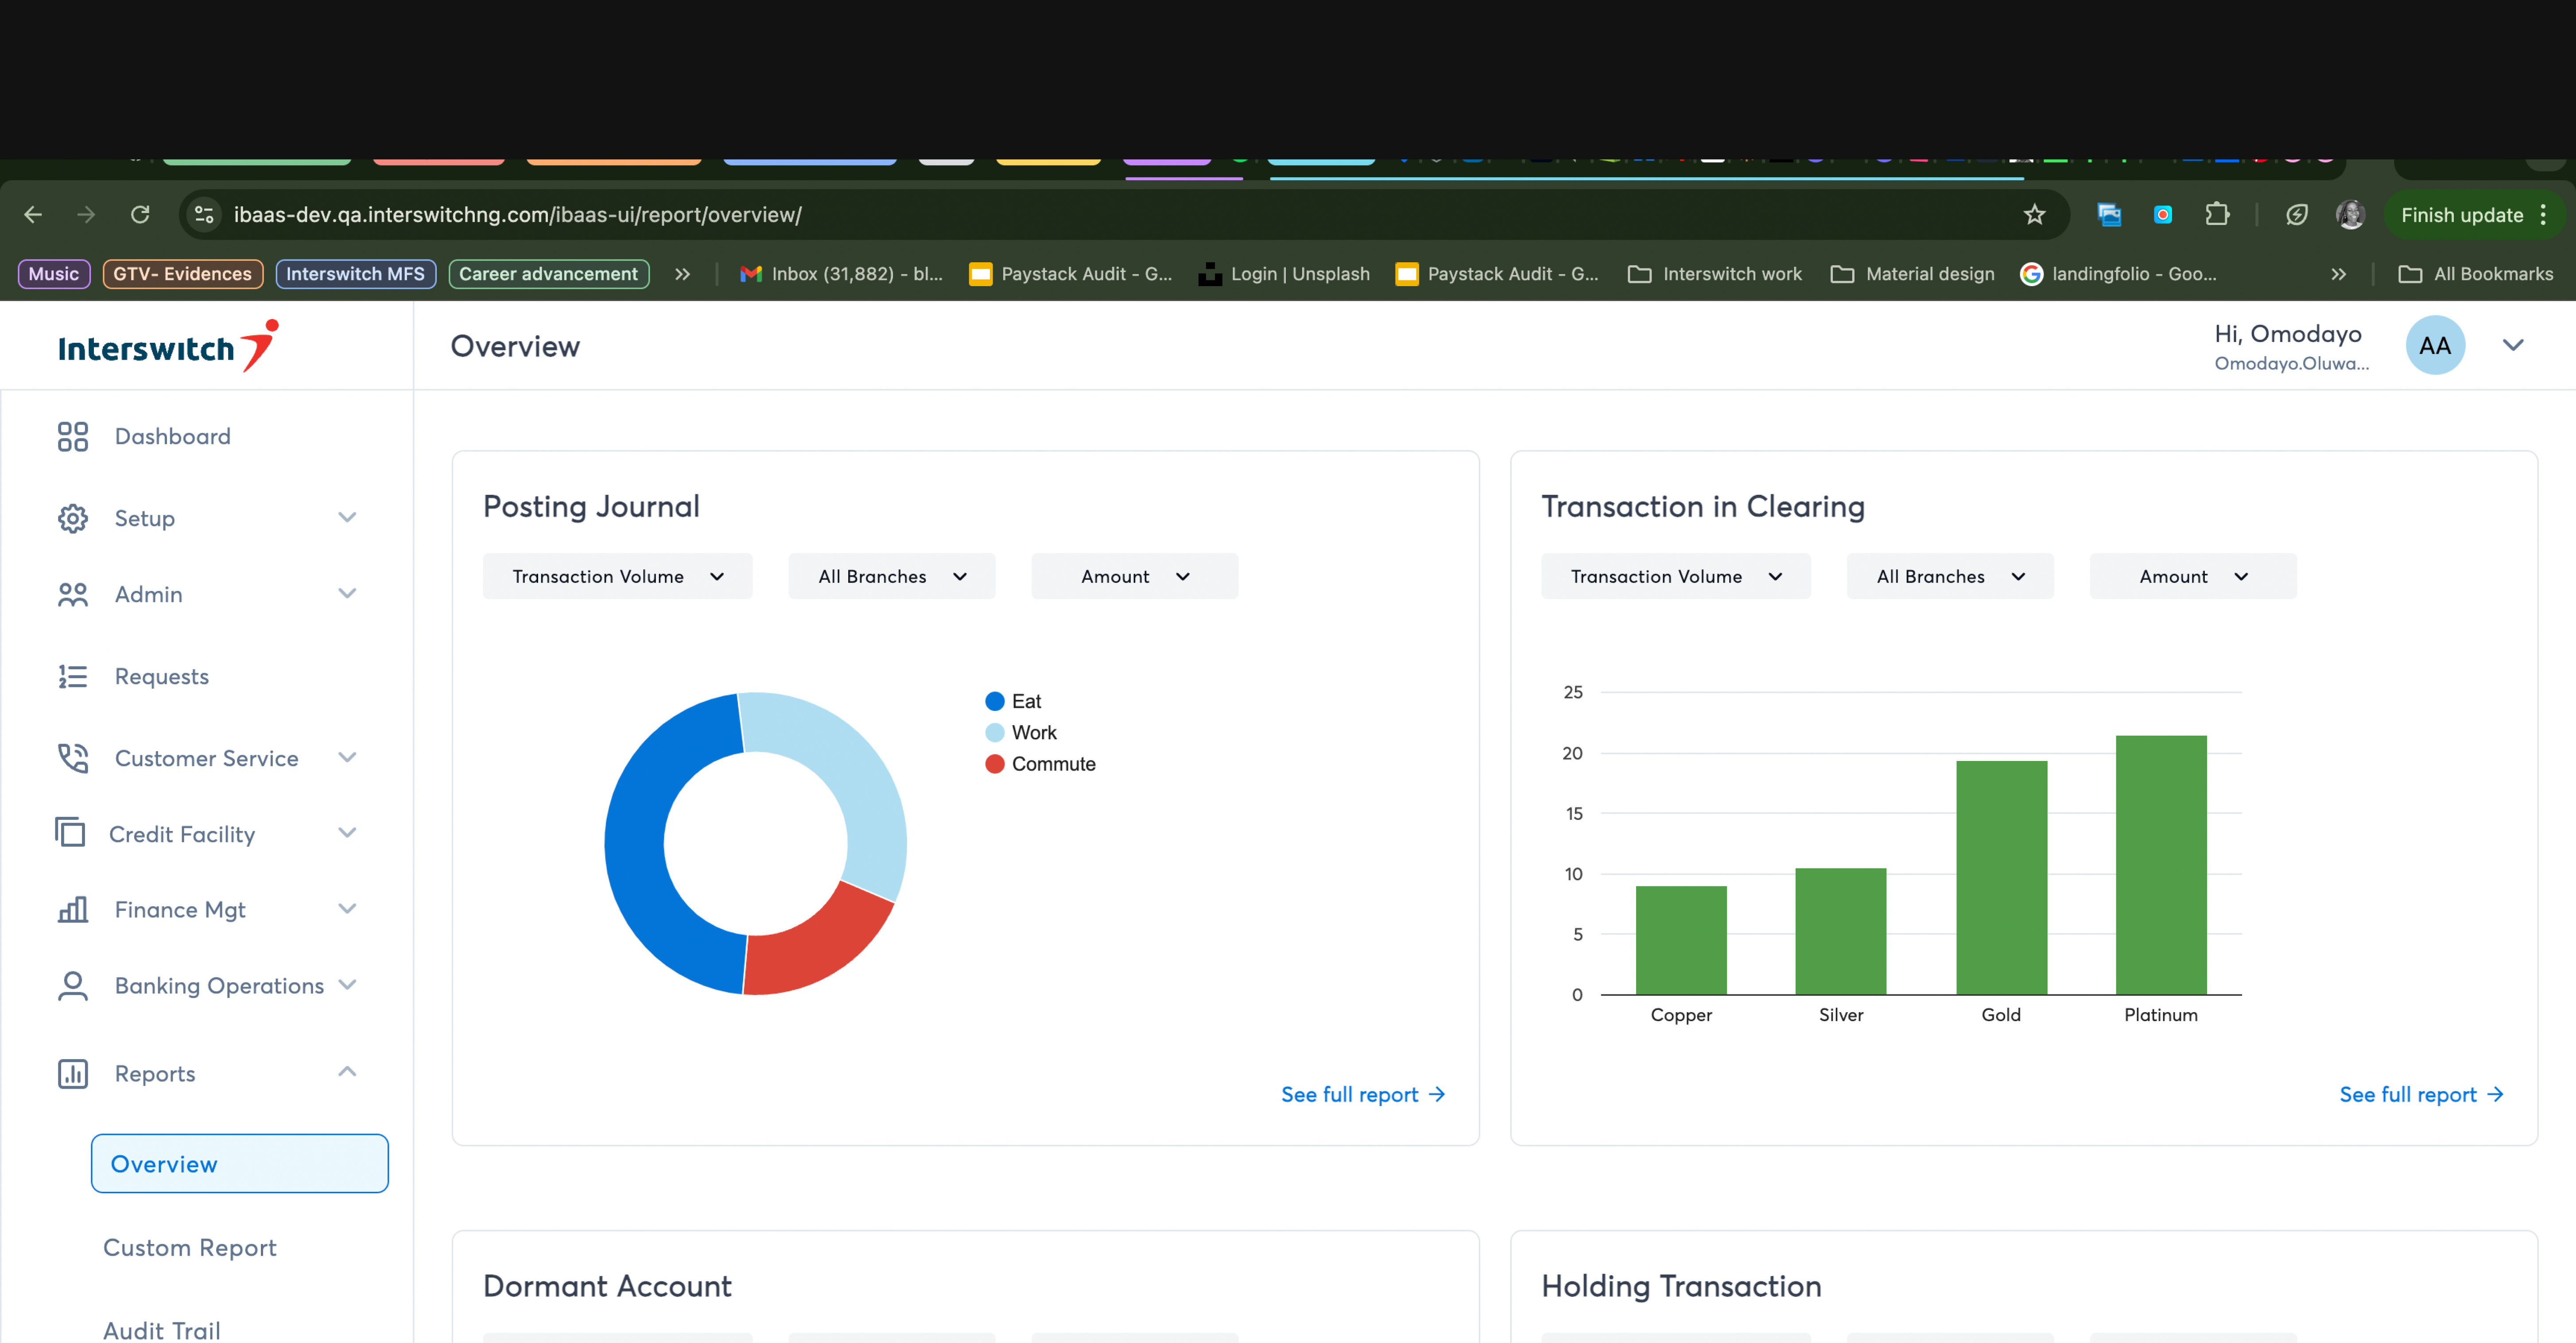Collapse the Reports menu chevron

click(x=347, y=1072)
